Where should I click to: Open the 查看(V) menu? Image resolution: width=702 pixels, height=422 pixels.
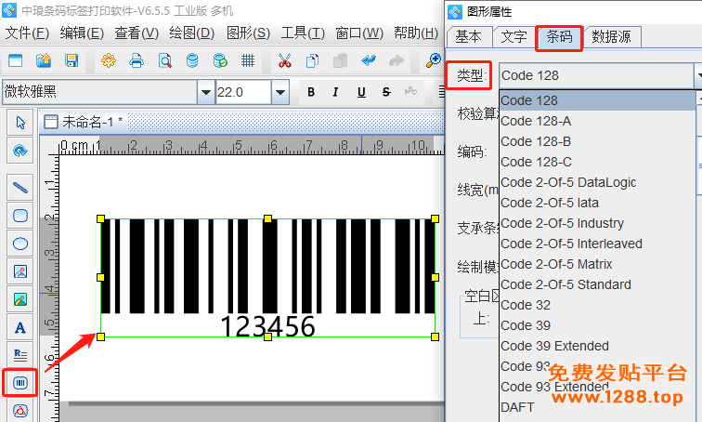(136, 33)
